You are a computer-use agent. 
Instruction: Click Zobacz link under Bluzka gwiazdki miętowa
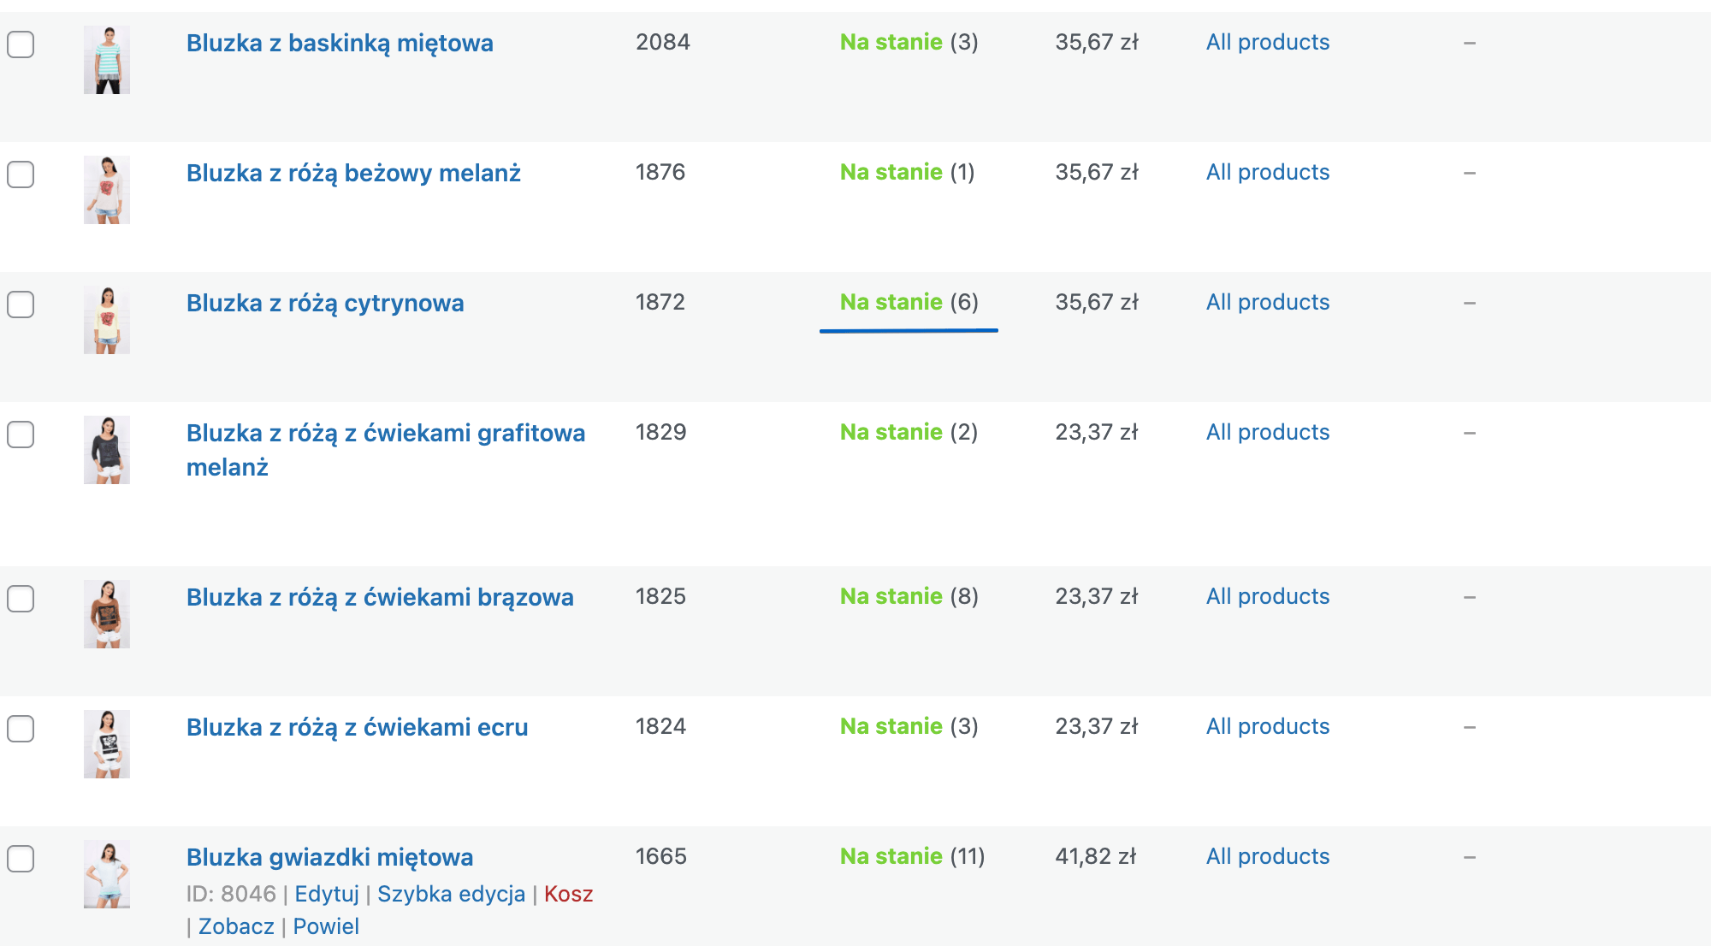point(236,926)
